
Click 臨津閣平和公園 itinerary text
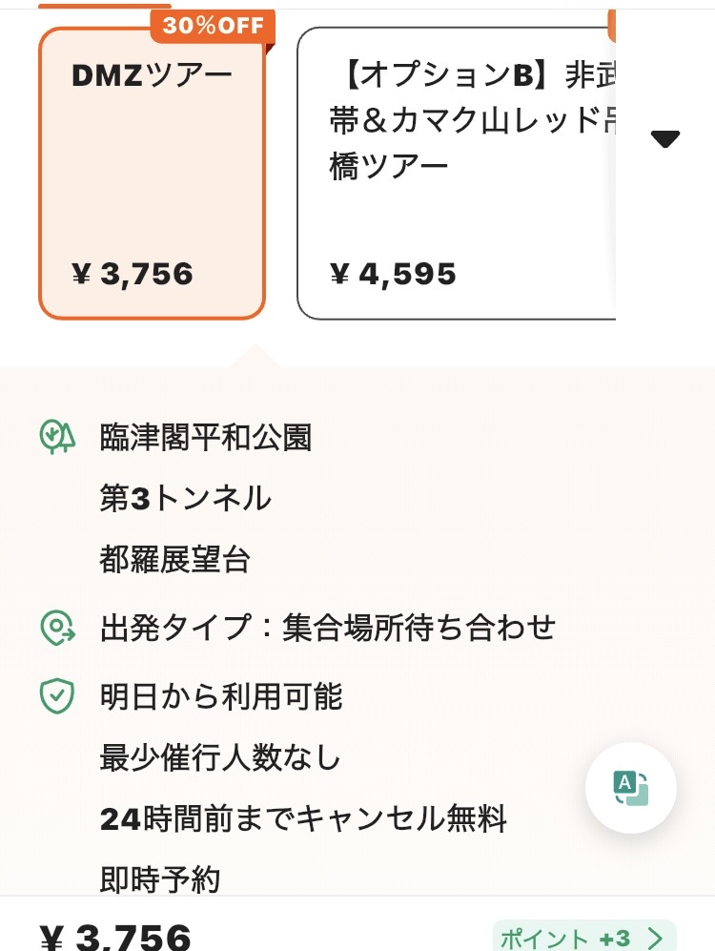[206, 438]
